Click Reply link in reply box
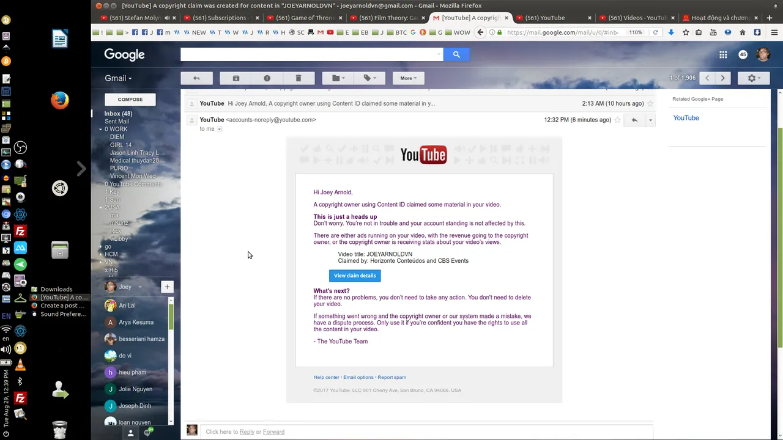Screen dimensions: 783x440 coord(247,432)
